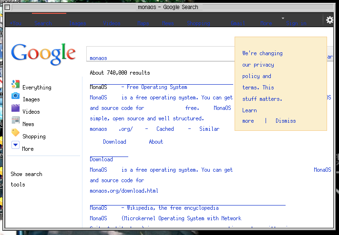339x235 pixels.
Task: Select Everything in the left sidebar
Action: pos(37,88)
